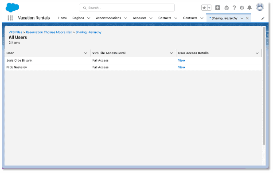Open the Favorites list dropdown arrow
Viewport: 273px width, 173px height.
[x=209, y=8]
